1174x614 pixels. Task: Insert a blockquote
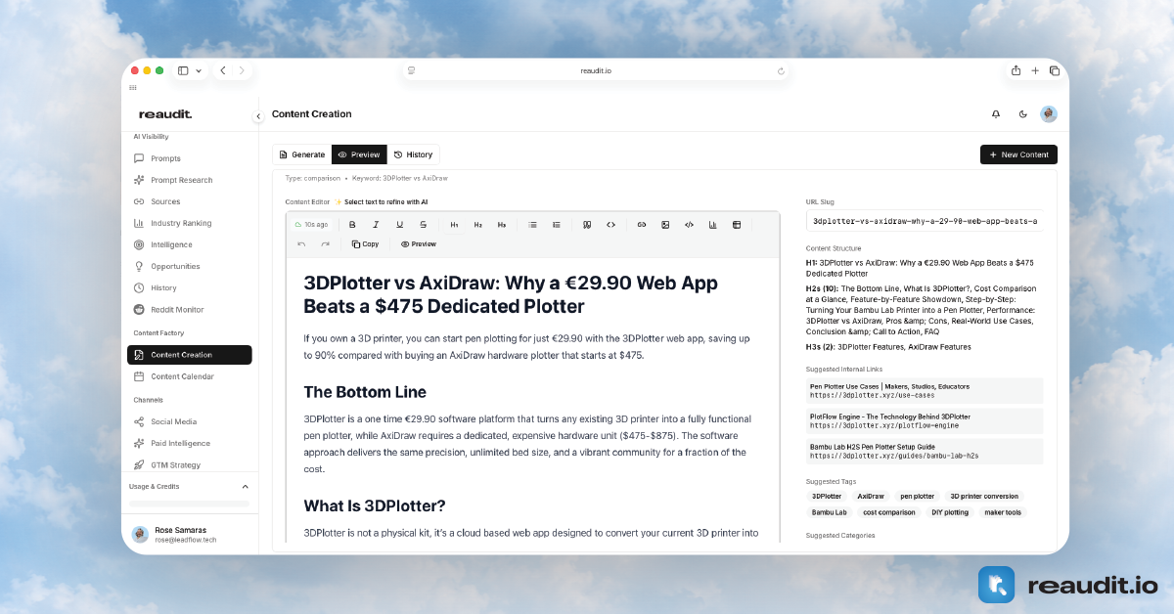coord(587,225)
